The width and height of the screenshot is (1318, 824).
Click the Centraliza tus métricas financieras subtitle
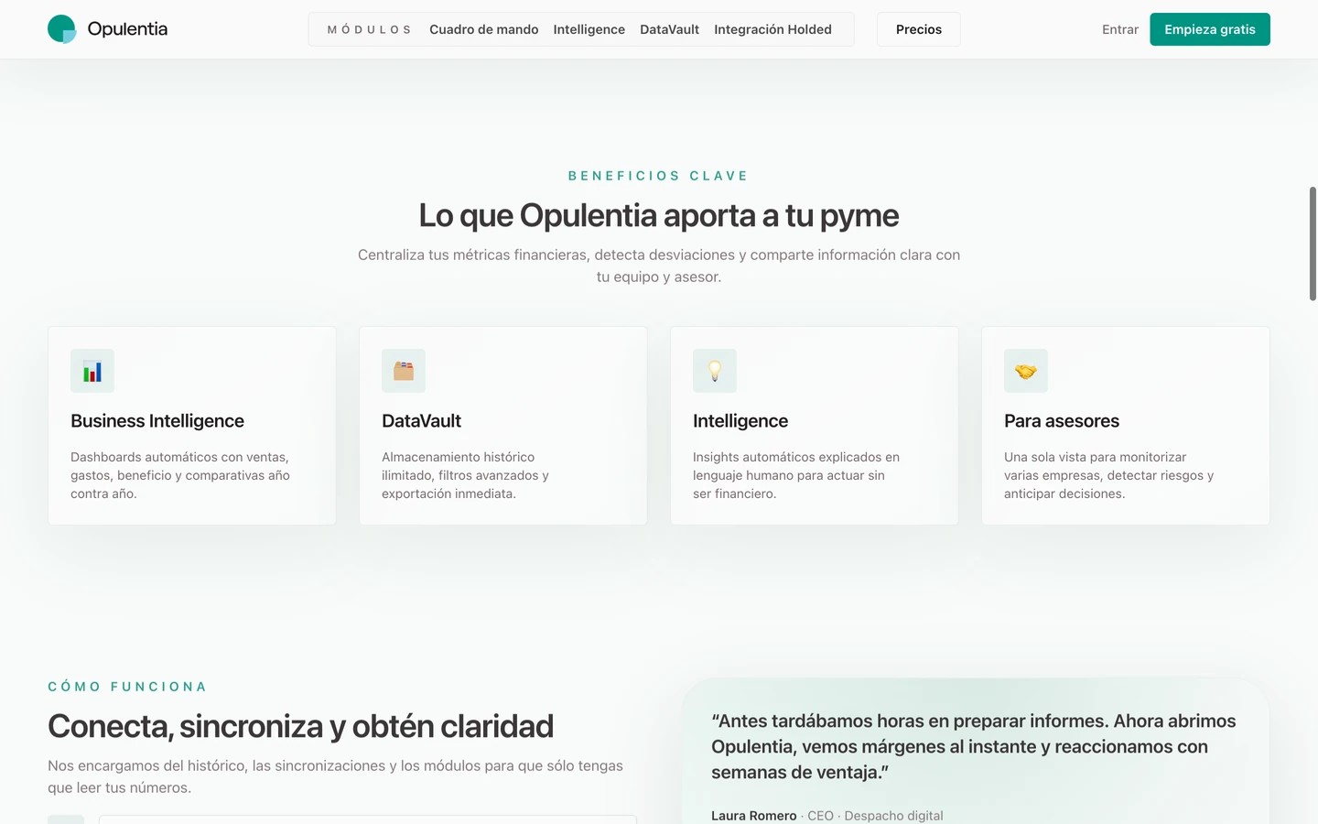point(659,266)
